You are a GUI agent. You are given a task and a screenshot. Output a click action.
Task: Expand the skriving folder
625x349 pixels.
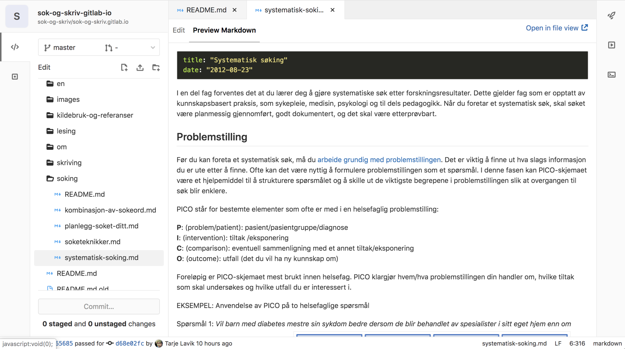point(69,163)
